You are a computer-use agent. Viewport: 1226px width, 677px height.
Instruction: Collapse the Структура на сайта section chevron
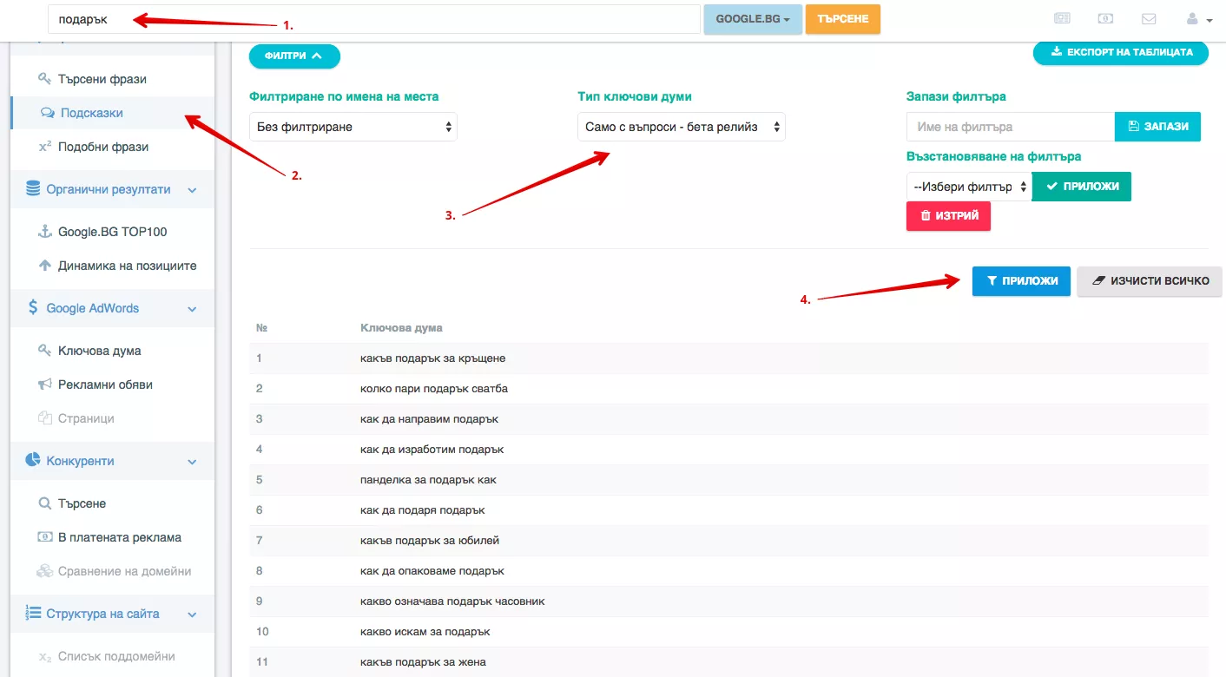coord(193,615)
